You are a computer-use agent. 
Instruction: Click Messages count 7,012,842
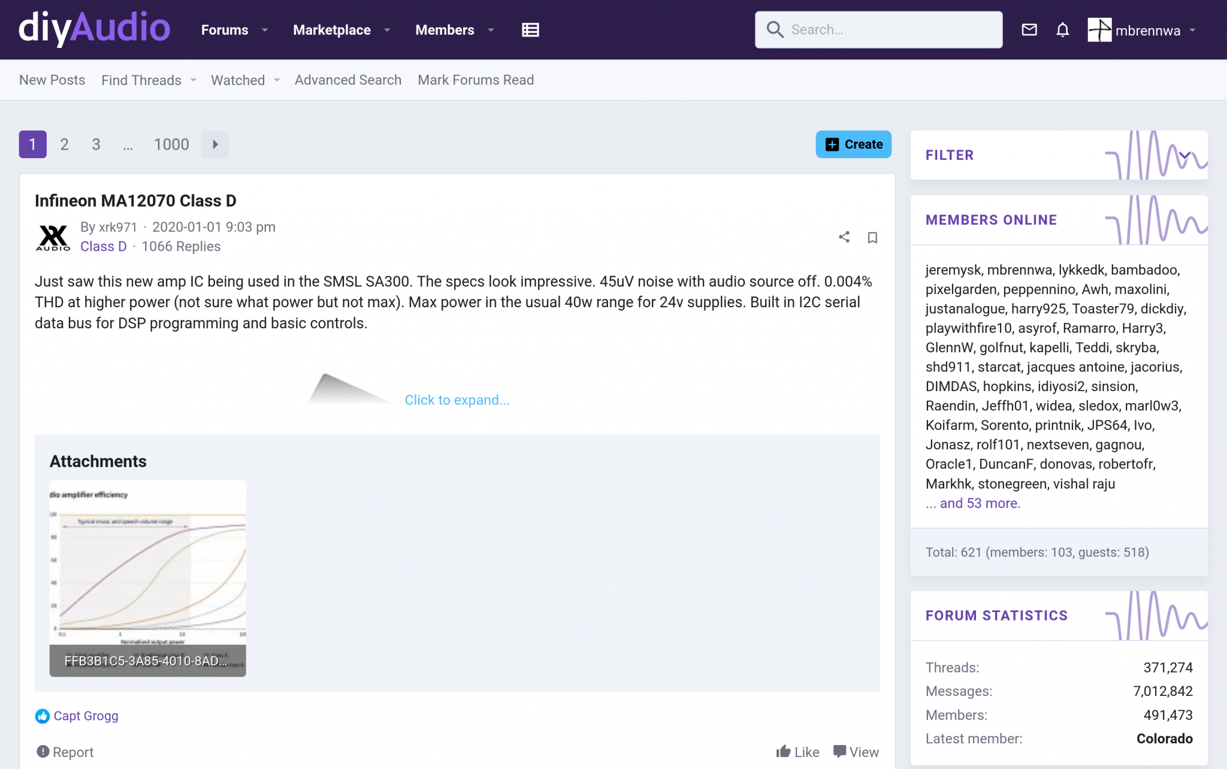pyautogui.click(x=1163, y=691)
